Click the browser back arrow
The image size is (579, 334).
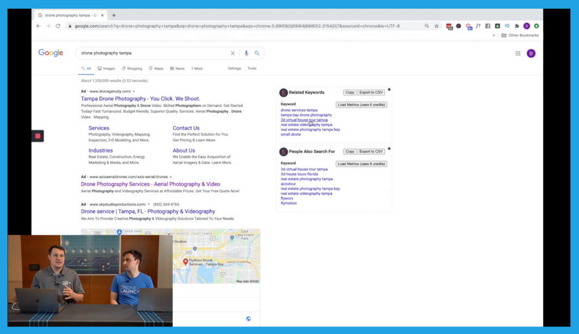tap(38, 26)
